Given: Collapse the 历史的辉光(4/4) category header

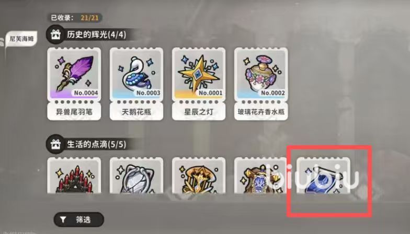Looking at the screenshot, I should (x=92, y=34).
